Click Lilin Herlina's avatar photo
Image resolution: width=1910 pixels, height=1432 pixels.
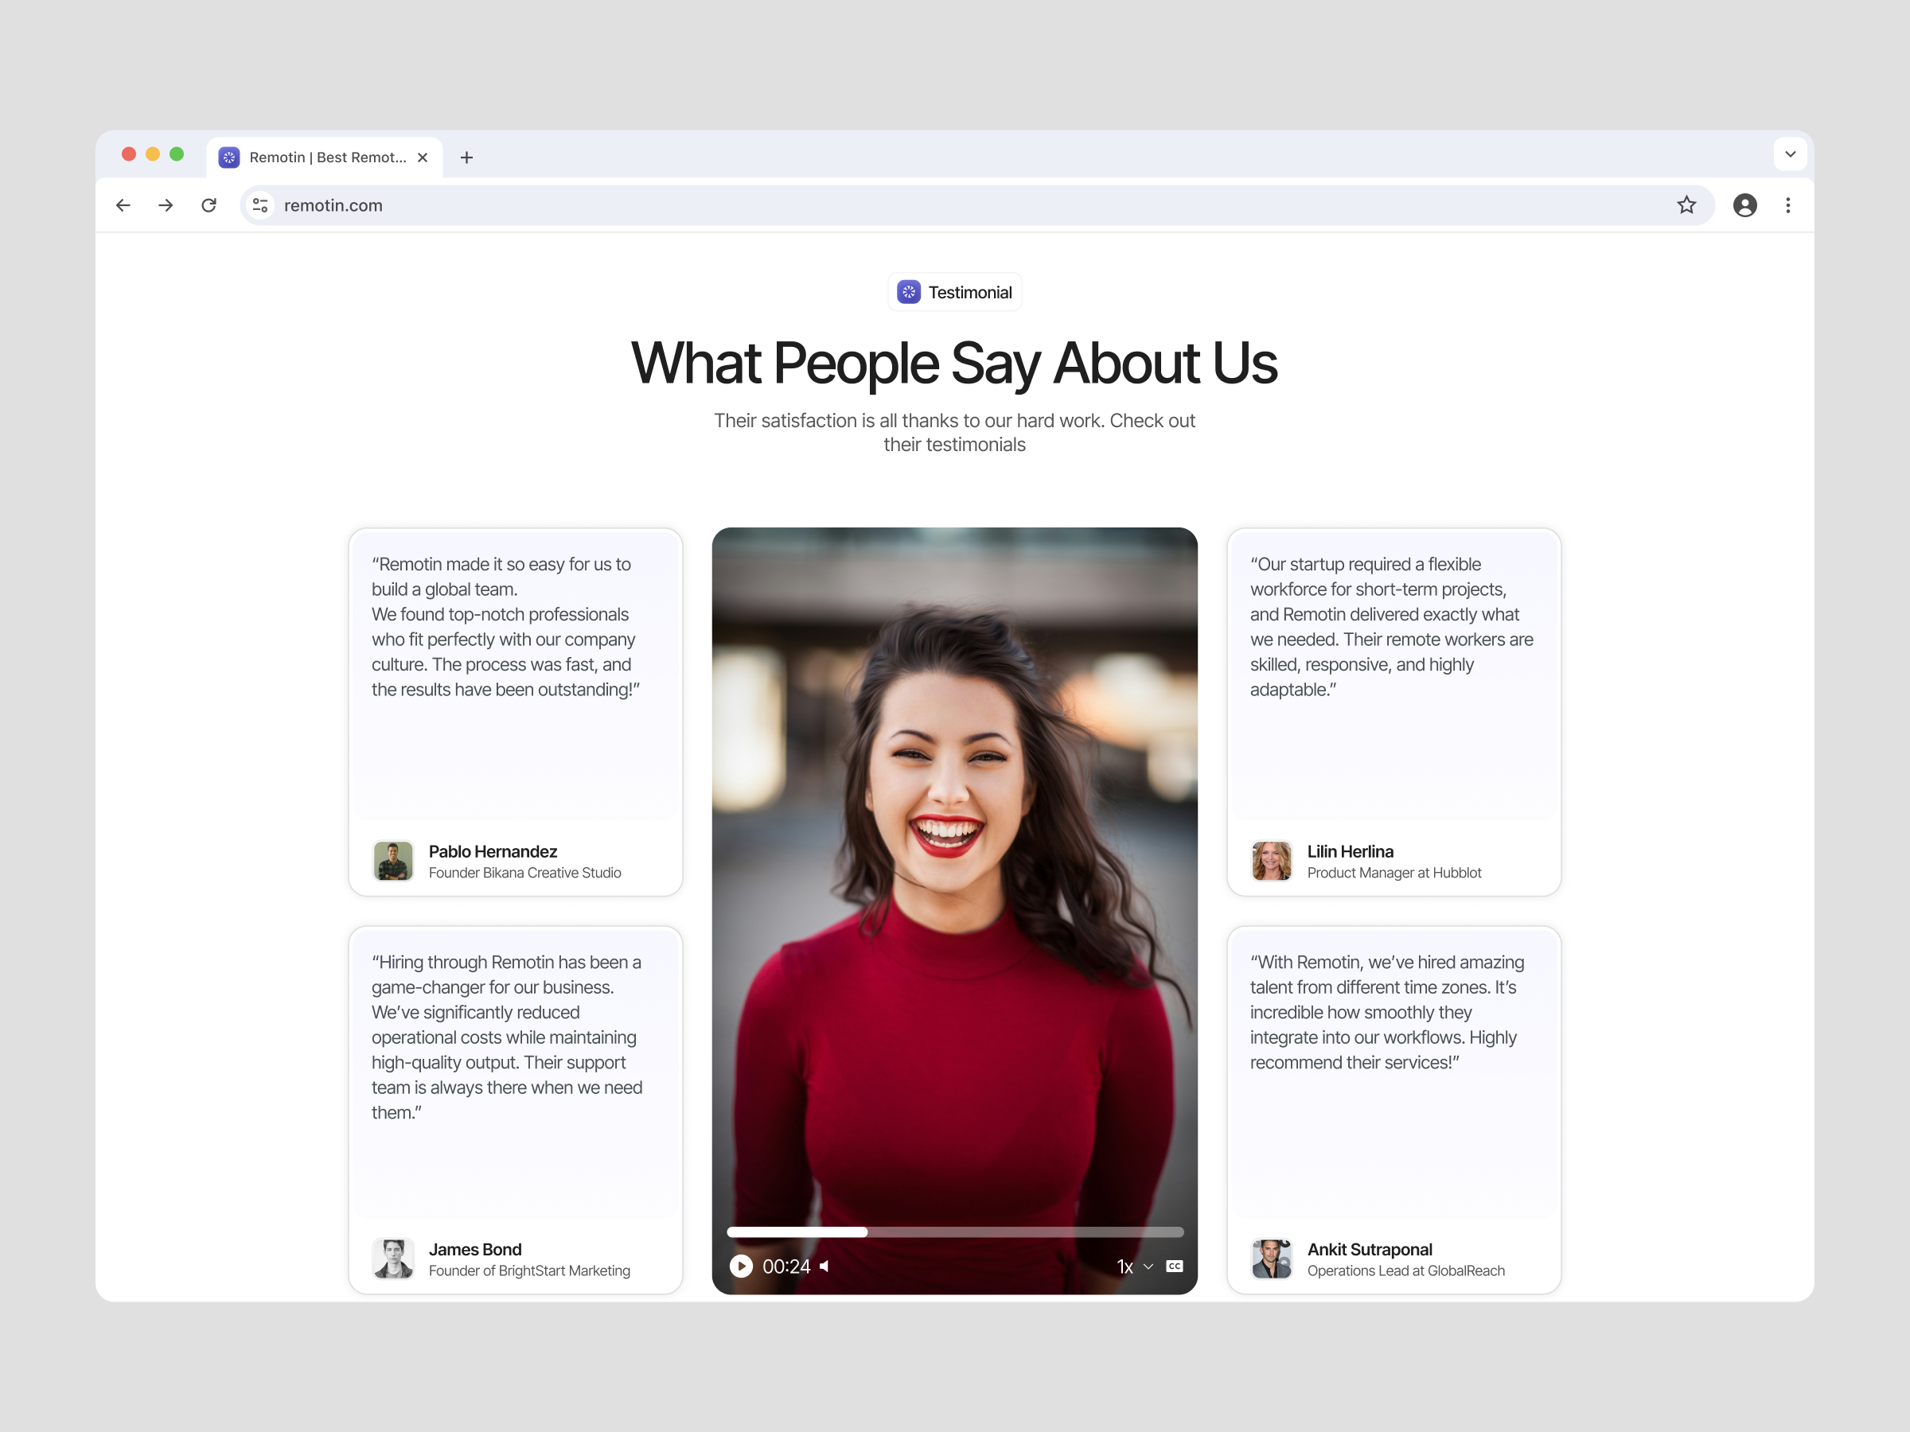(1271, 861)
